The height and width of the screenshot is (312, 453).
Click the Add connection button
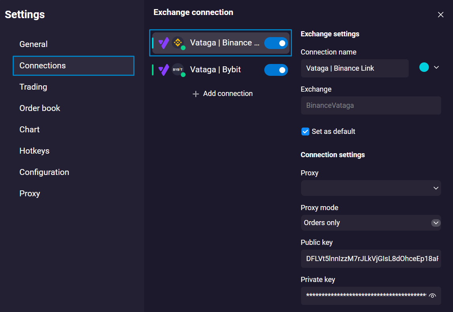coord(222,94)
